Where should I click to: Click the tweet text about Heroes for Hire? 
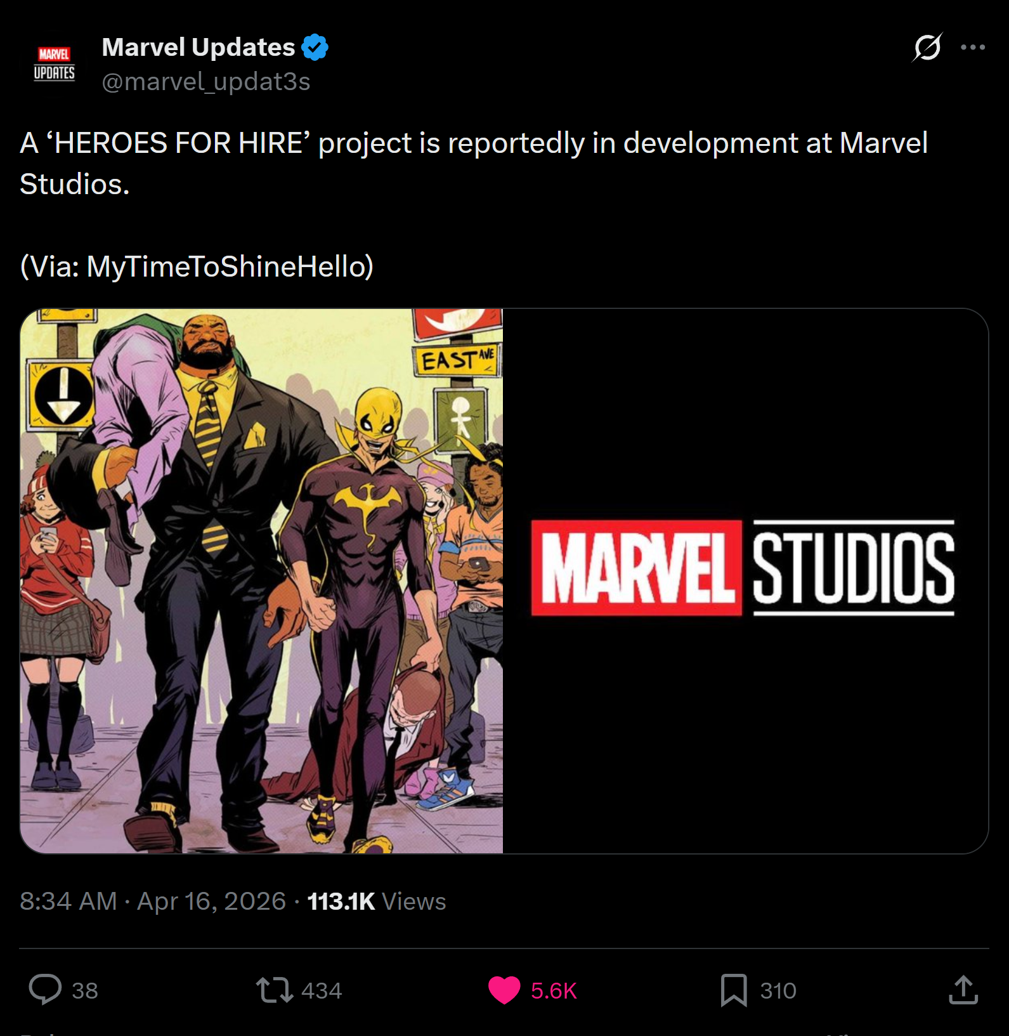pos(474,163)
